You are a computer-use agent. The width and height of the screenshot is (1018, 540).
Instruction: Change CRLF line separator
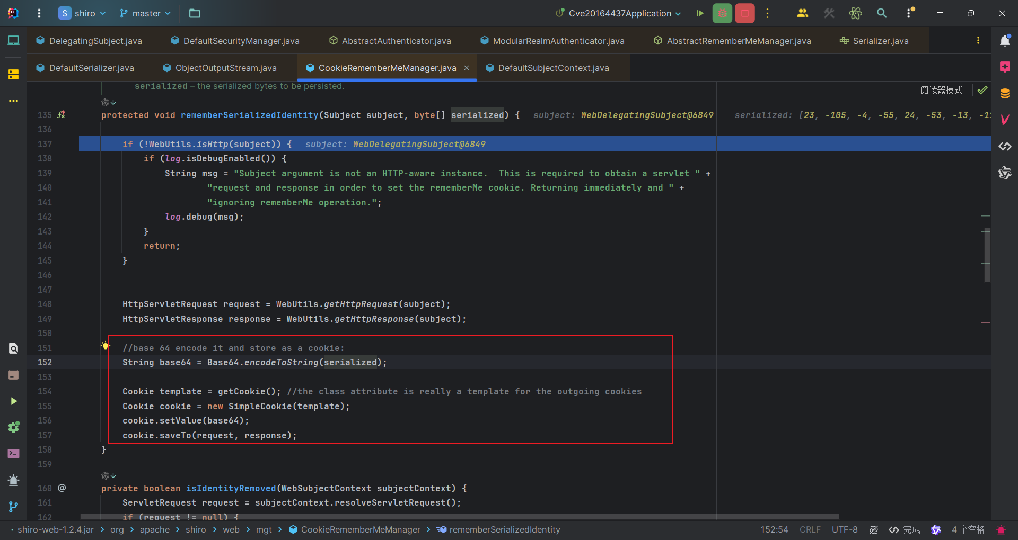(810, 529)
